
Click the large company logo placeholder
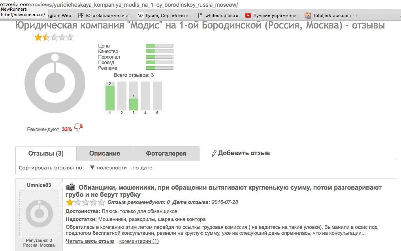55,82
